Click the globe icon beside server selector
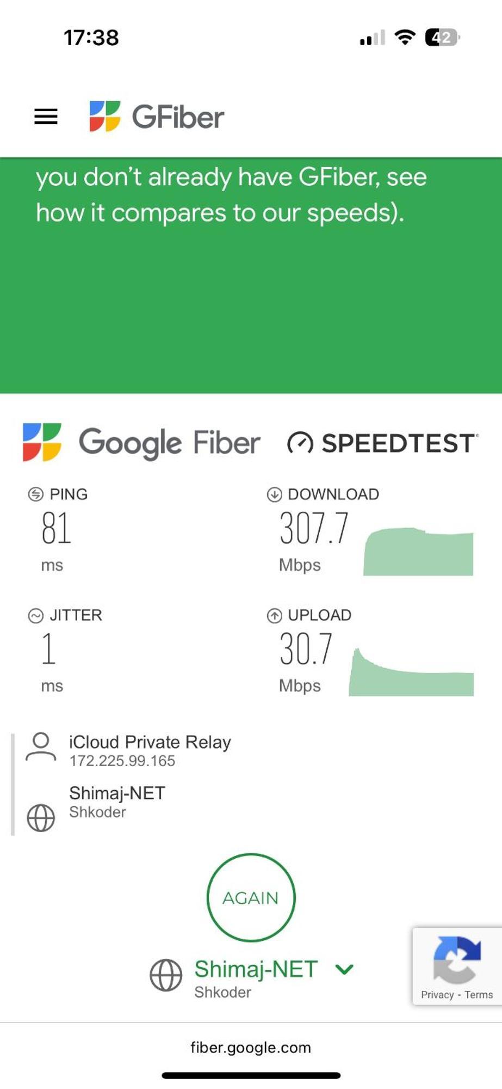This screenshot has height=1089, width=502. 166,975
